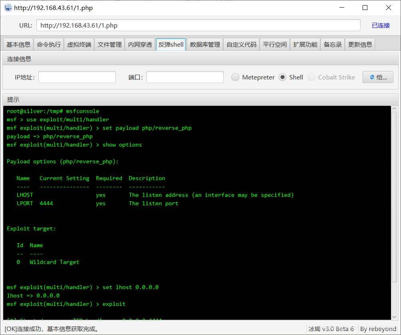401x335 pixels.
Task: Click the terminal scrollbar down arrow
Action: pos(394,317)
